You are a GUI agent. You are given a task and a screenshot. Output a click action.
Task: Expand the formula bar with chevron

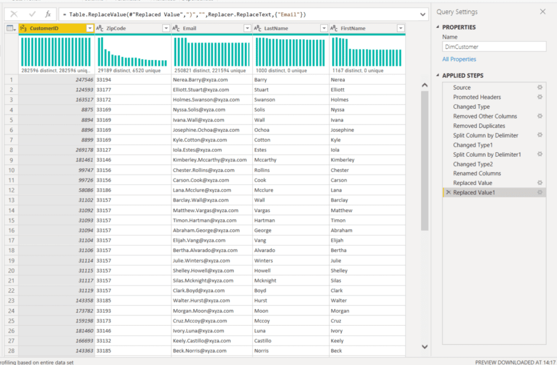pyautogui.click(x=423, y=15)
